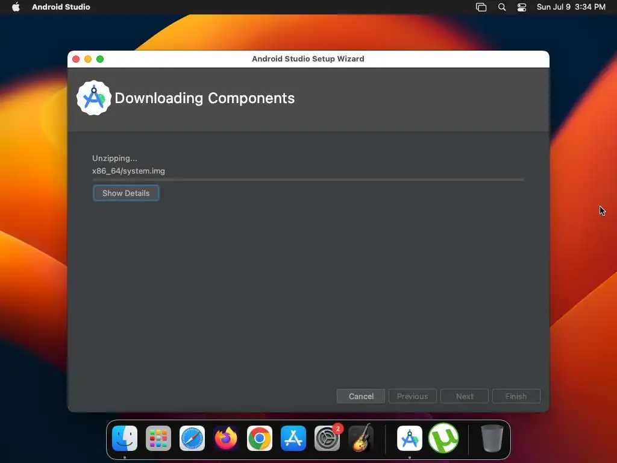Click the Stage Manager menu bar icon
617x463 pixels.
(481, 7)
